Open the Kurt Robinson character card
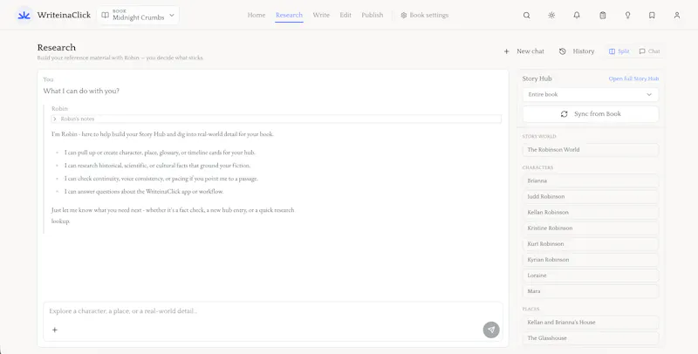The image size is (698, 354). click(x=591, y=244)
